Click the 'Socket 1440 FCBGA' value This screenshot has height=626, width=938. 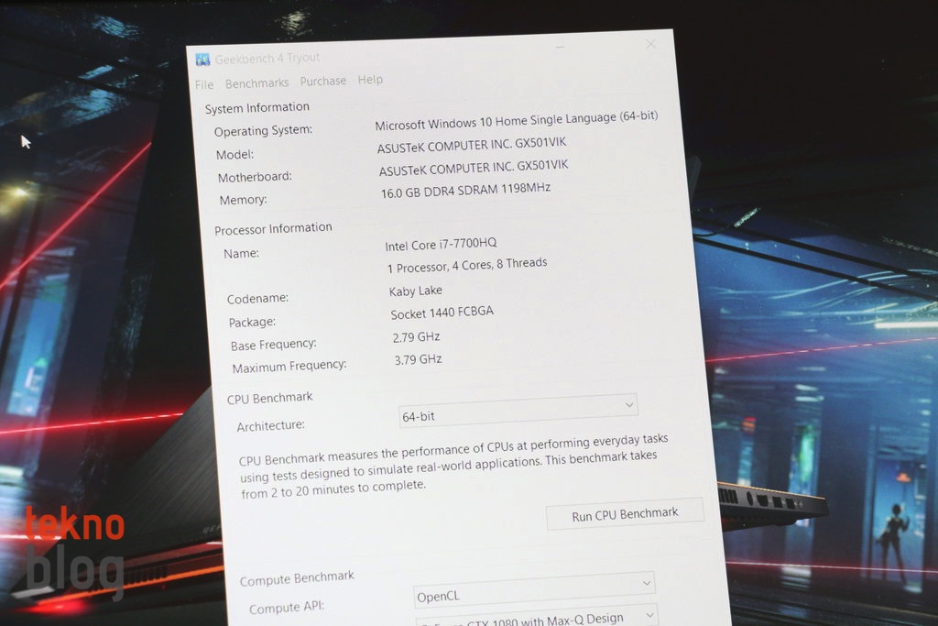click(442, 313)
